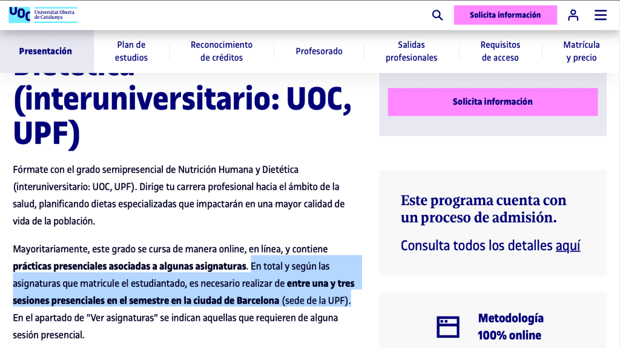Click the 'UPF)' heading line
This screenshot has width=620, height=348.
pos(47,134)
